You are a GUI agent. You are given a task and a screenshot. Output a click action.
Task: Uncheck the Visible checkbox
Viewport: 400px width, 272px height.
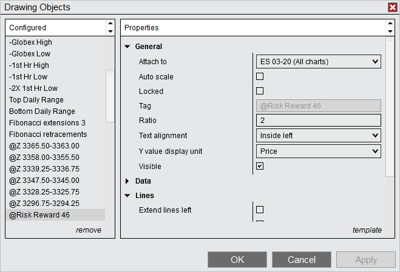coord(260,166)
